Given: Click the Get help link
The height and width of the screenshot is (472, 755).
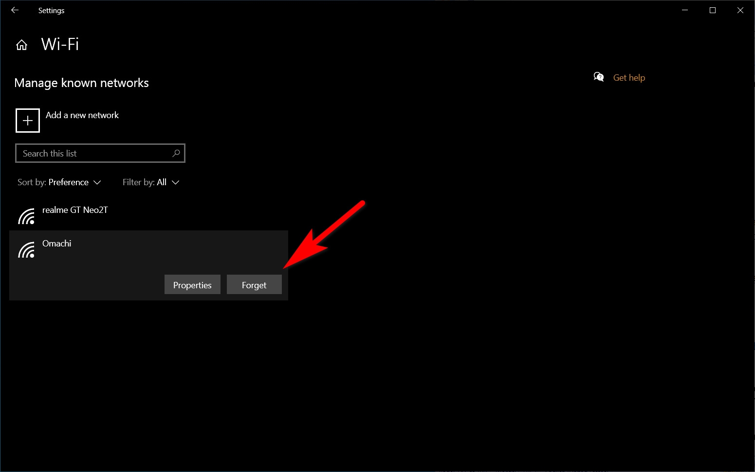Looking at the screenshot, I should (629, 77).
